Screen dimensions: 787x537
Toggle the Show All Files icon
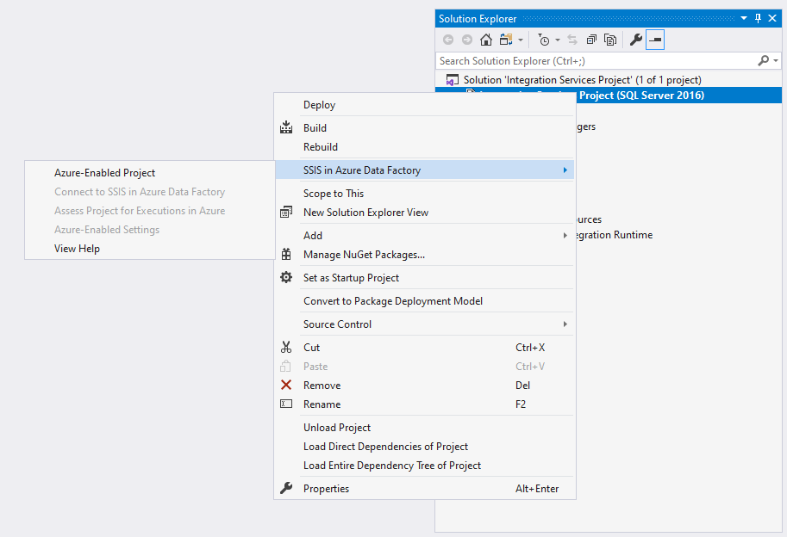(610, 40)
